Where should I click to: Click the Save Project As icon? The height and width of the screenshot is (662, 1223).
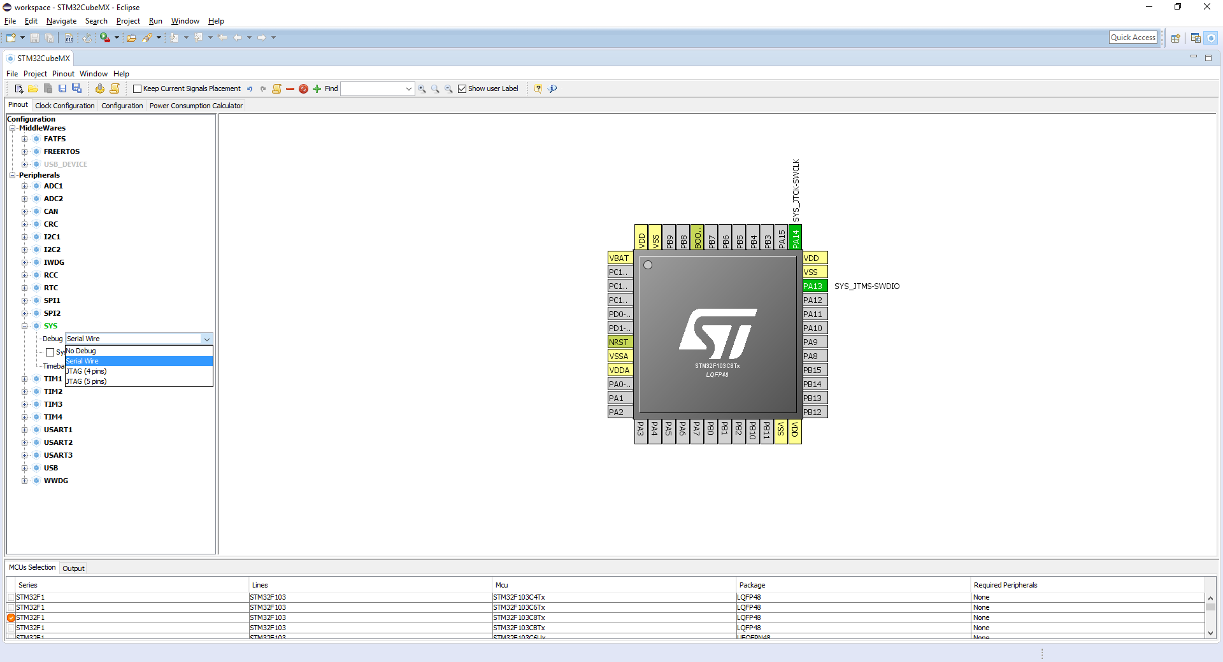coord(77,88)
